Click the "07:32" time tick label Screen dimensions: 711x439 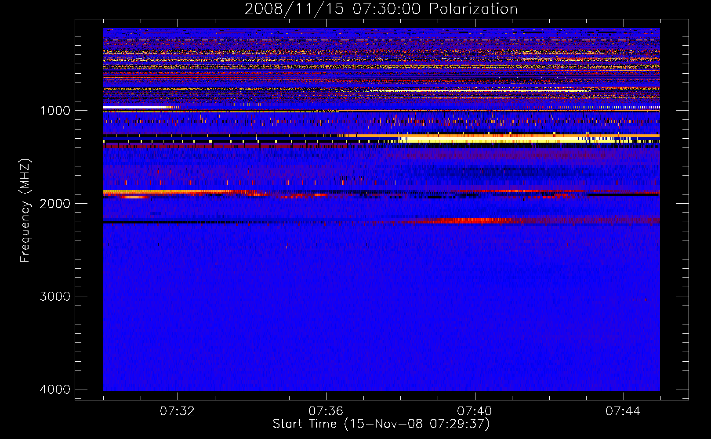pyautogui.click(x=178, y=411)
